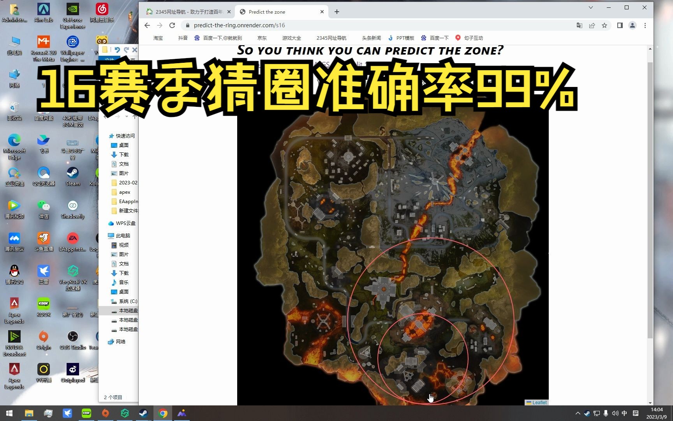673x421 pixels.
Task: Translate this page icon in address bar
Action: click(x=580, y=25)
